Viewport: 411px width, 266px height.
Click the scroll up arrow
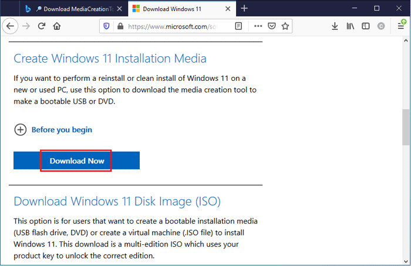pyautogui.click(x=406, y=40)
